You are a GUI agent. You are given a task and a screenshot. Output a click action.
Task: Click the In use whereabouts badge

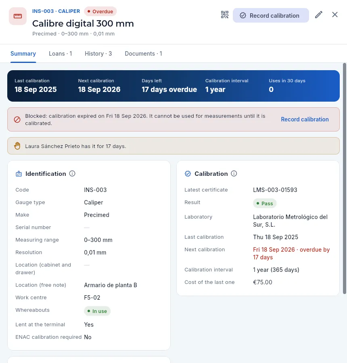point(97,311)
